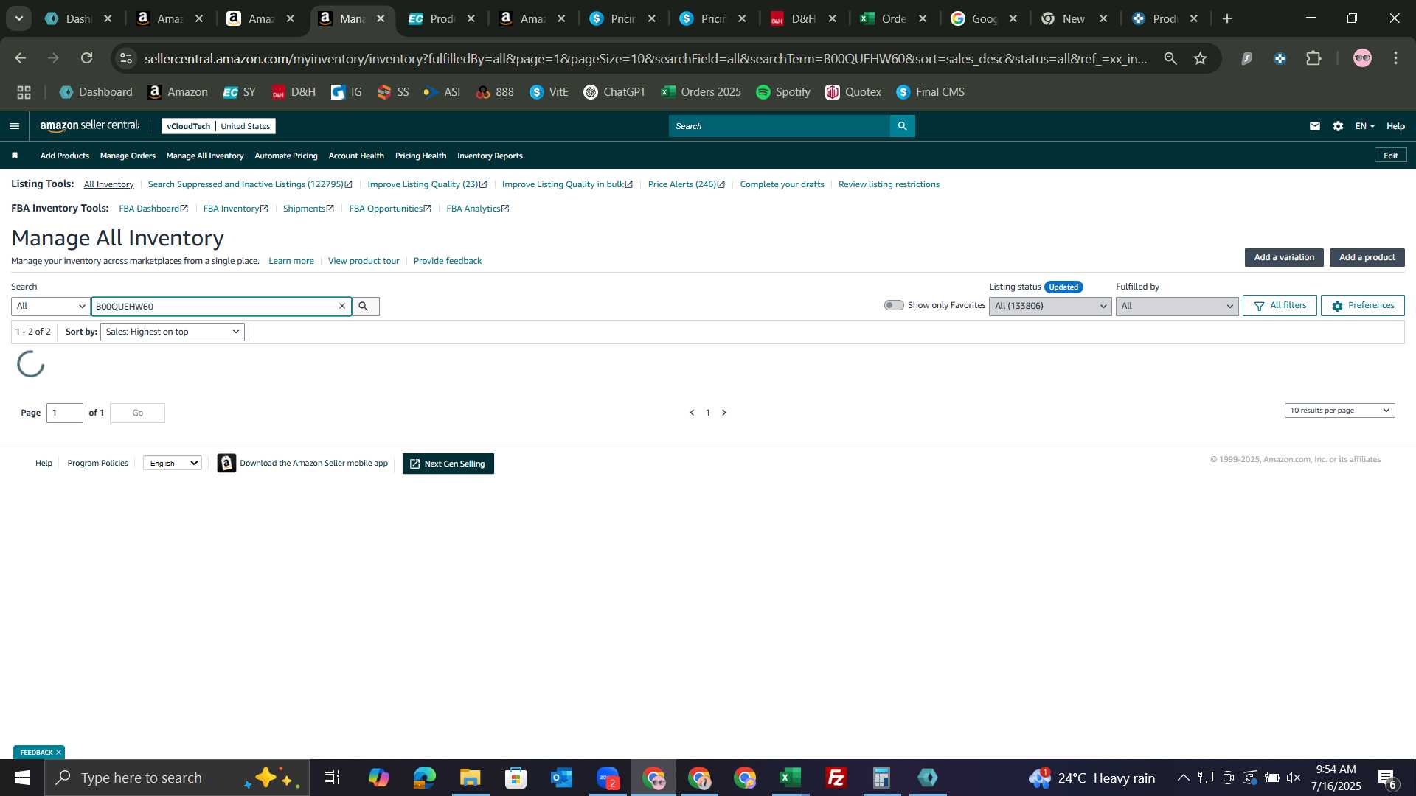Open Complete your drafts link
This screenshot has height=796, width=1416.
[782, 184]
